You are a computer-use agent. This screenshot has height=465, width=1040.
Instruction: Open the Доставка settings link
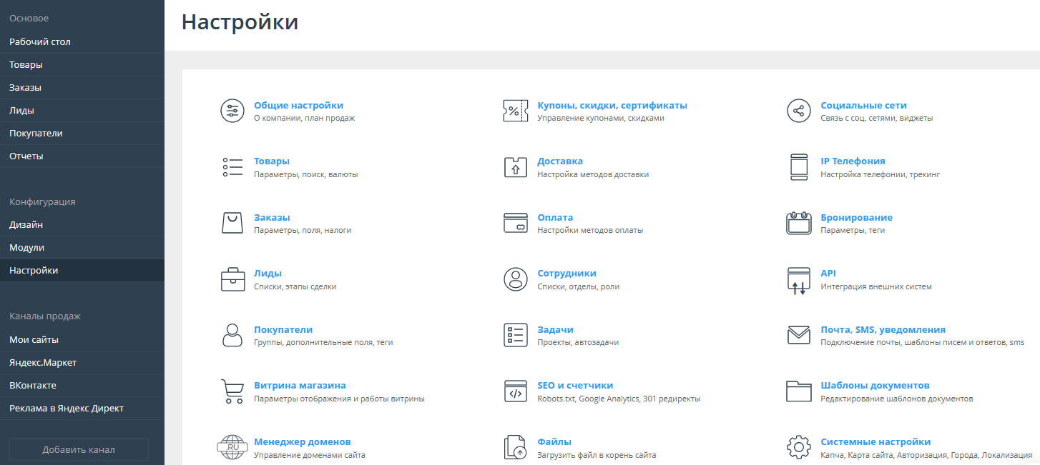coord(560,161)
